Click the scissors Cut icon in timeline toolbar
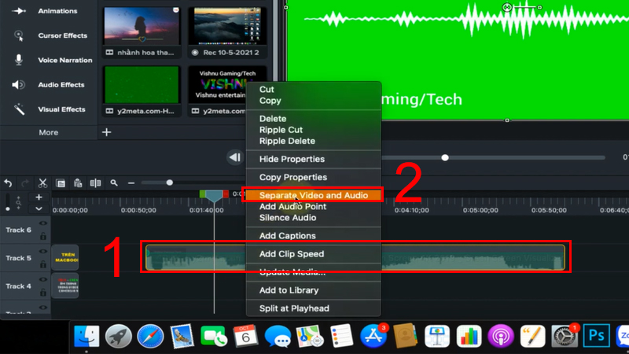 pos(42,183)
